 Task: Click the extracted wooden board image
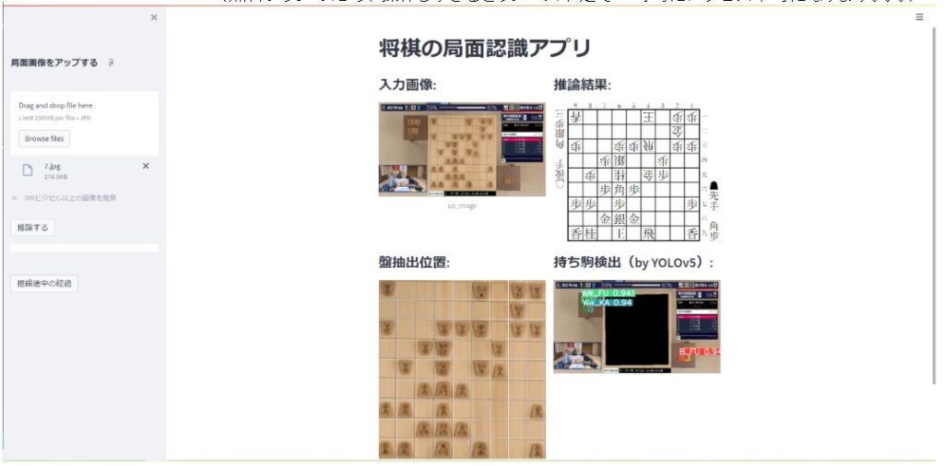click(462, 369)
